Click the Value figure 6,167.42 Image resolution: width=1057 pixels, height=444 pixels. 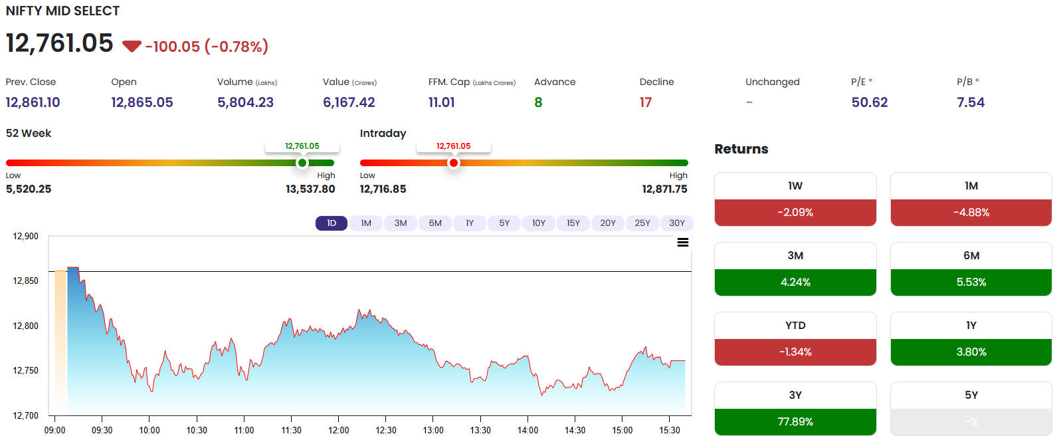coord(349,102)
